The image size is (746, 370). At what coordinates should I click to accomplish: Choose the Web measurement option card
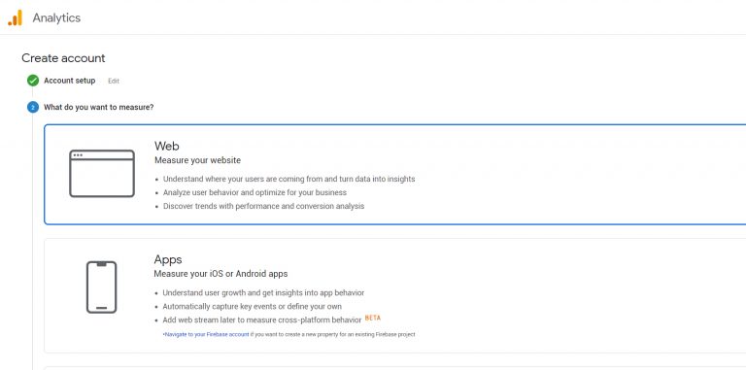point(395,175)
